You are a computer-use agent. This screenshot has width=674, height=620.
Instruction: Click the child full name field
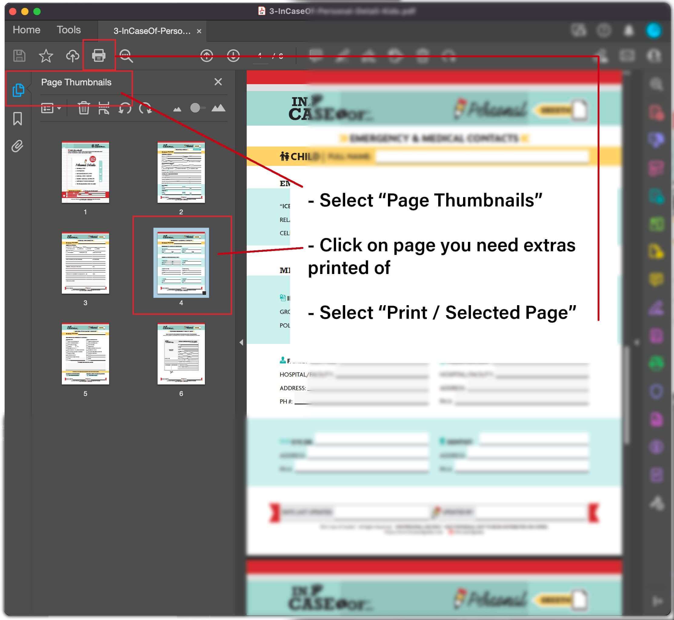click(482, 156)
